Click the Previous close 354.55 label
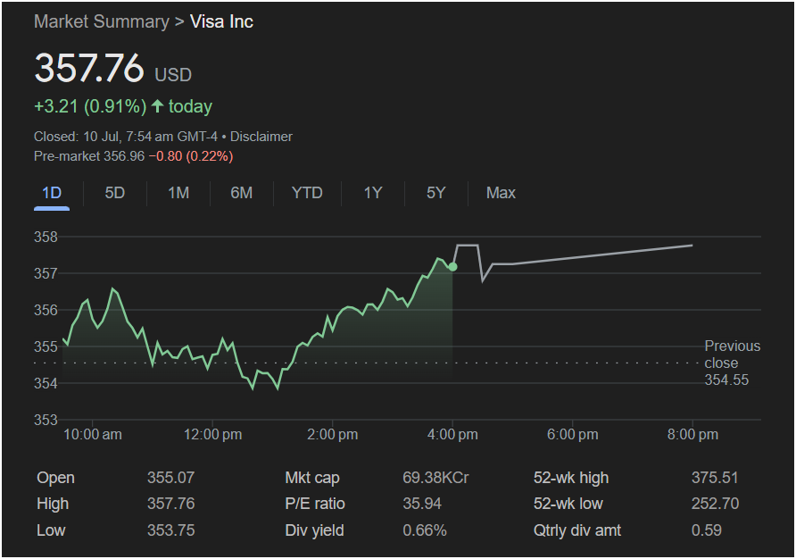This screenshot has width=796, height=559. click(x=732, y=363)
